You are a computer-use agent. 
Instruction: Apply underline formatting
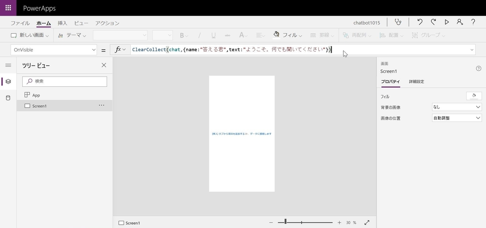213,36
